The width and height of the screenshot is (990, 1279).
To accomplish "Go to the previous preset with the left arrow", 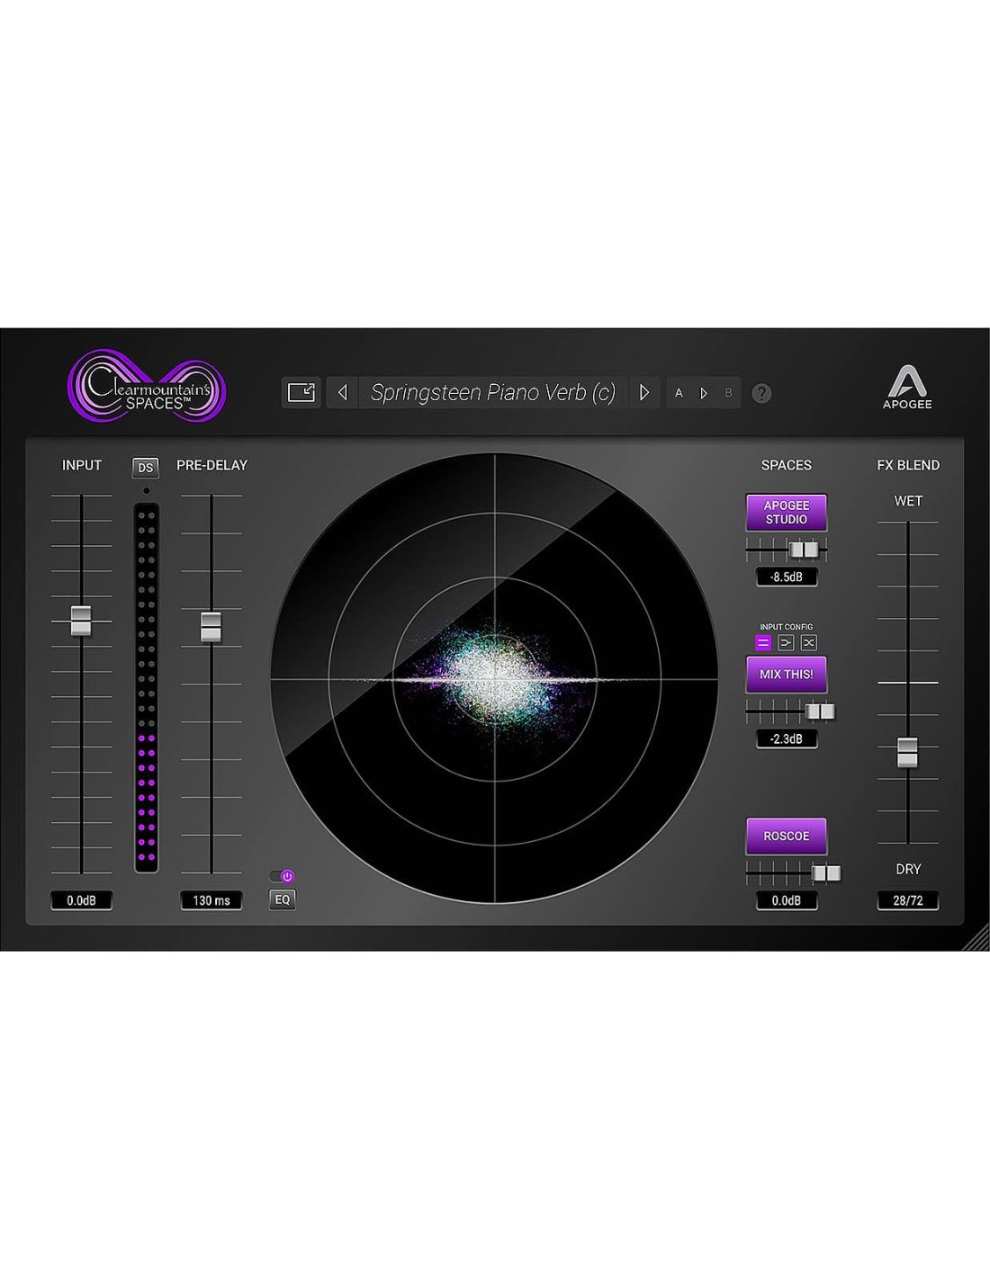I will 342,392.
